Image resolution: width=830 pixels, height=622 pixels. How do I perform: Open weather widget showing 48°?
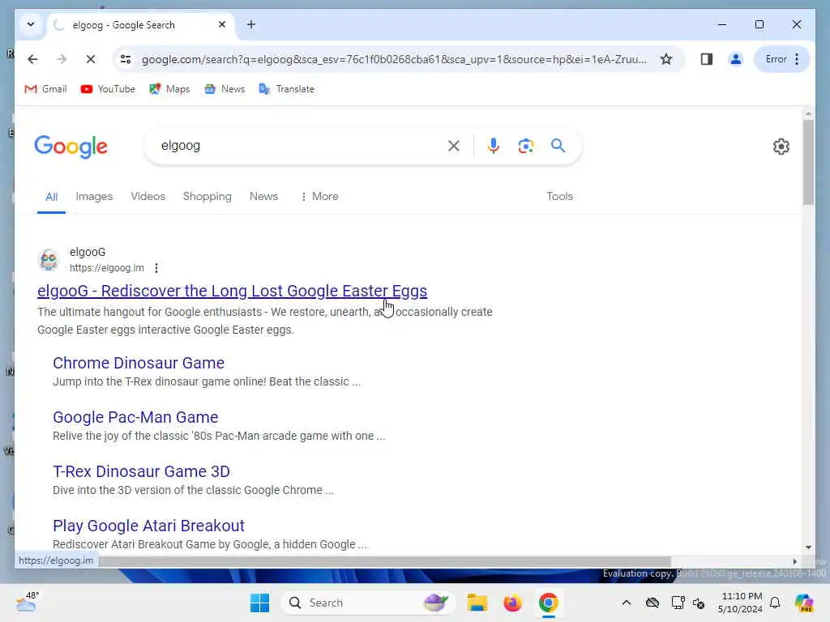tap(27, 603)
